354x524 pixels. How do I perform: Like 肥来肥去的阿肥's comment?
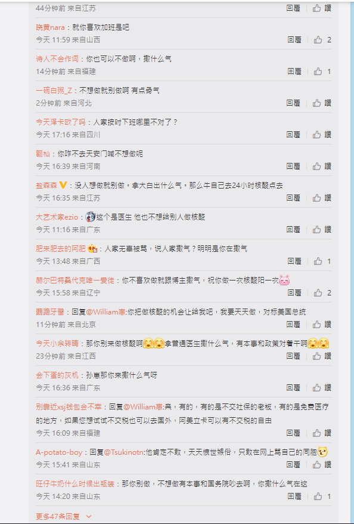(x=318, y=261)
